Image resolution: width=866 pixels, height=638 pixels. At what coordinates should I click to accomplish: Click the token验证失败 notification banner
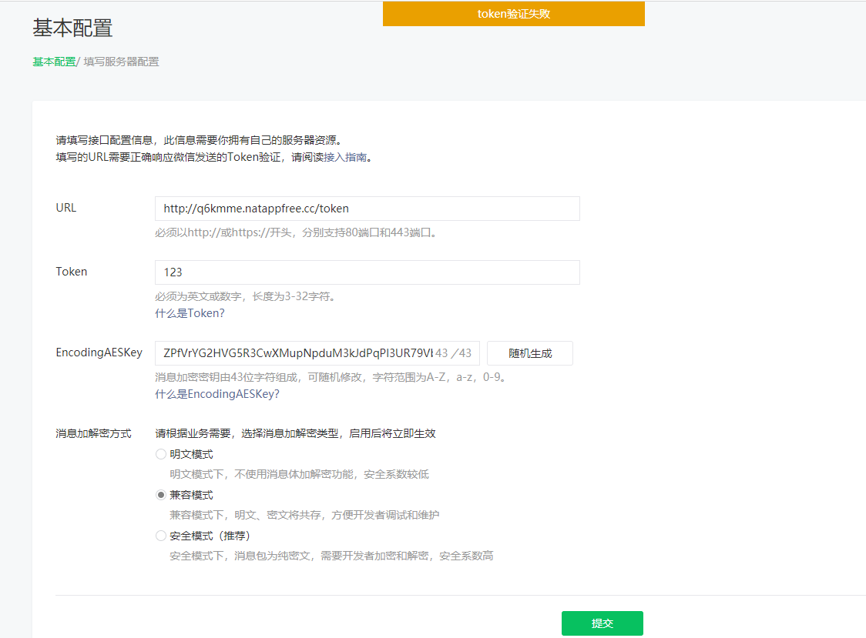514,14
